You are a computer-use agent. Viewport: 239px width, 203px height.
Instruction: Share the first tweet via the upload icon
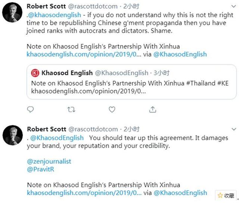152,109
